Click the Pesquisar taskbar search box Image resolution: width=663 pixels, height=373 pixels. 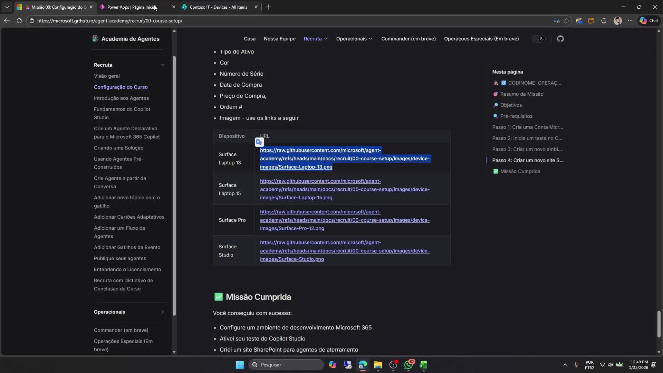[x=287, y=365]
